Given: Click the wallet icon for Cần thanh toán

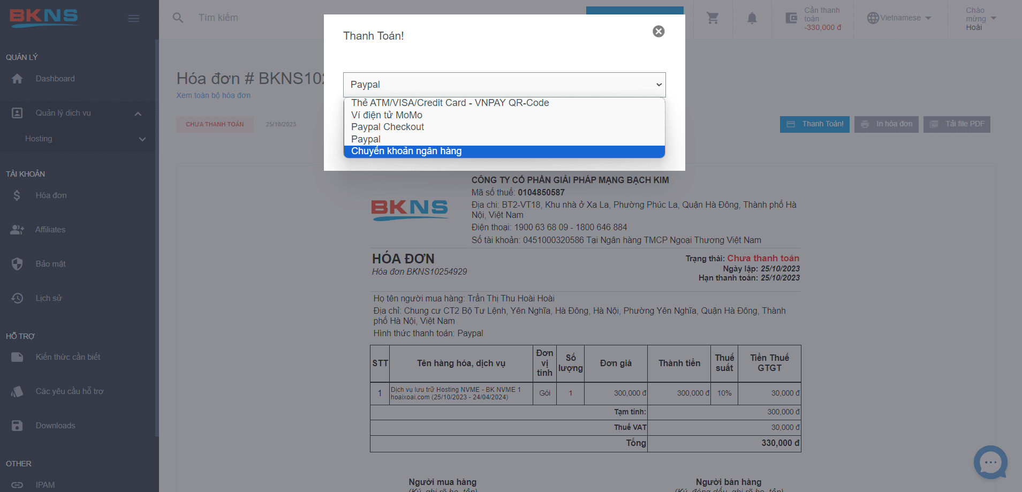Looking at the screenshot, I should [x=791, y=18].
